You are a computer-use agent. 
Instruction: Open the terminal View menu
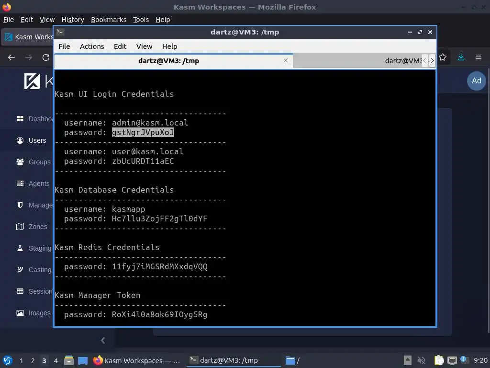pos(144,46)
